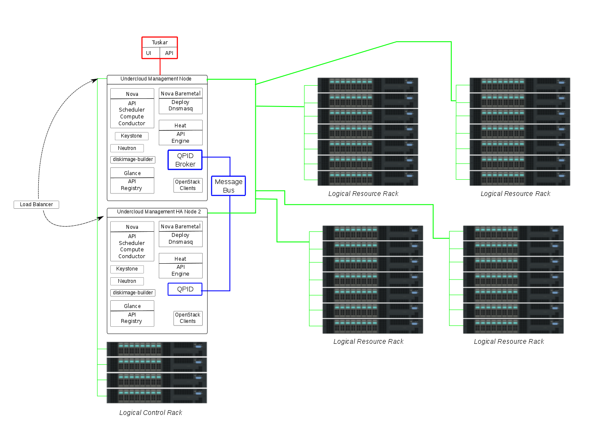The height and width of the screenshot is (426, 596).
Task: Select the UI cell of the Tuskar box
Action: click(151, 53)
